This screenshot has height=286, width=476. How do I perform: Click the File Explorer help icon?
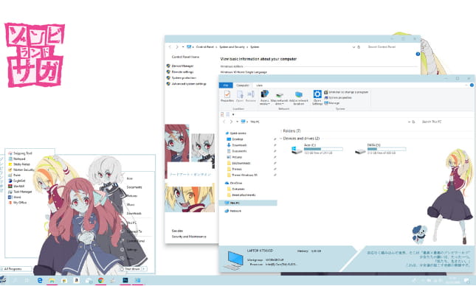[472, 86]
